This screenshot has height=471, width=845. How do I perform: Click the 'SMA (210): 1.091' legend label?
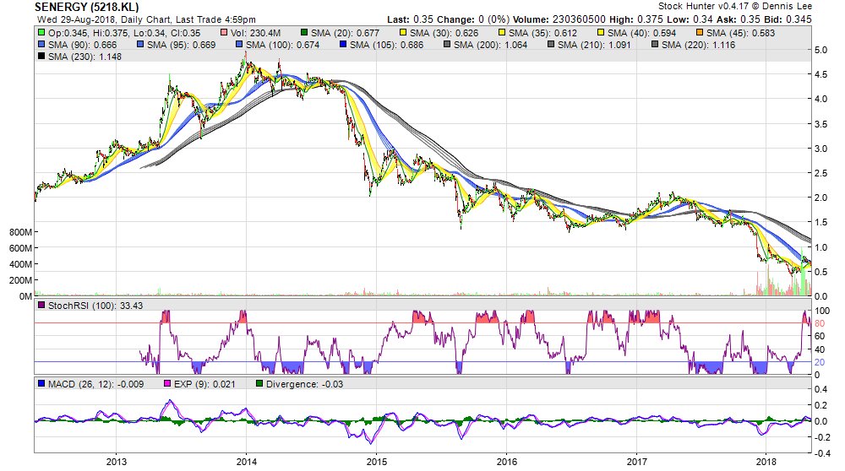coord(594,45)
